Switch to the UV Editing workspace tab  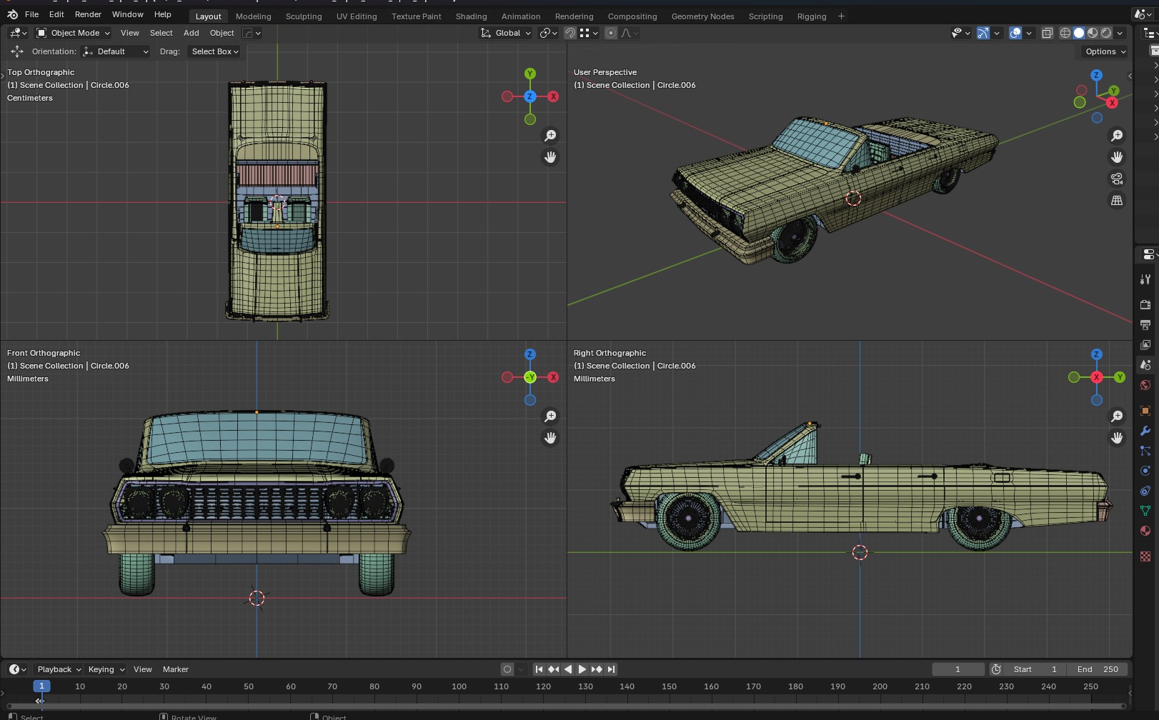pyautogui.click(x=357, y=16)
